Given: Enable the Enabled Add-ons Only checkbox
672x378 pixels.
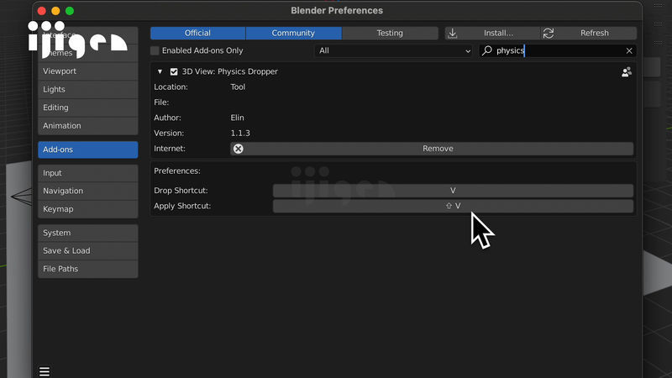Looking at the screenshot, I should (155, 50).
